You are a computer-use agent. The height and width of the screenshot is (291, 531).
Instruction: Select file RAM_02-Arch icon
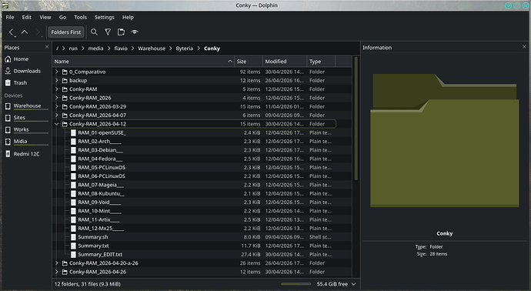click(73, 142)
